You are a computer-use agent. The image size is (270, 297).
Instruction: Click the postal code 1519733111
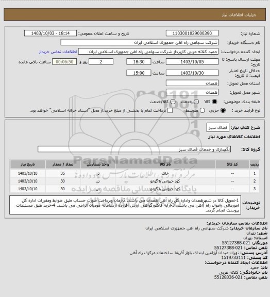click(x=233, y=258)
